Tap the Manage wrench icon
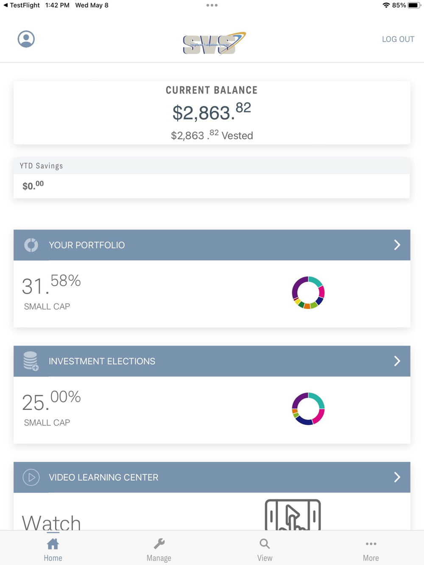 tap(159, 544)
